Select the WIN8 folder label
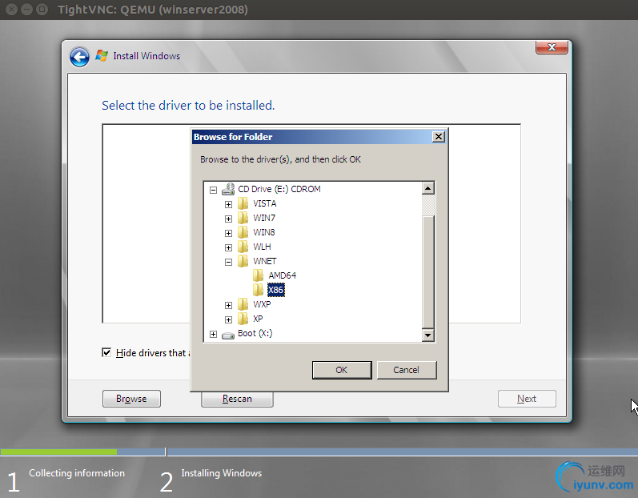Screen dimensions: 638x498 [x=264, y=232]
